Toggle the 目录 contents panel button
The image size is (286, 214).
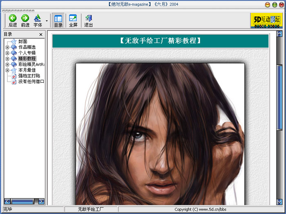[58, 20]
